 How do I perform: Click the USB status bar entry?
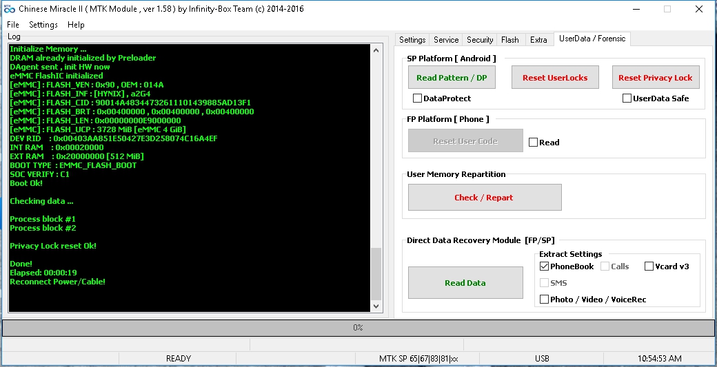[x=542, y=358]
